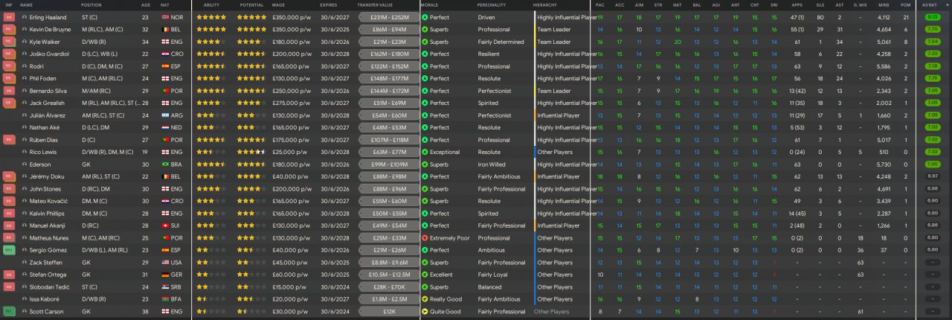
Task: Open Phil Foden's player profile
Action: (x=43, y=78)
